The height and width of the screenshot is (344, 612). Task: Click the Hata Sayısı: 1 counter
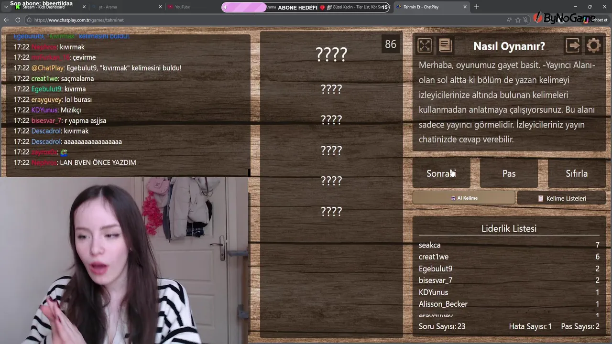pos(530,326)
